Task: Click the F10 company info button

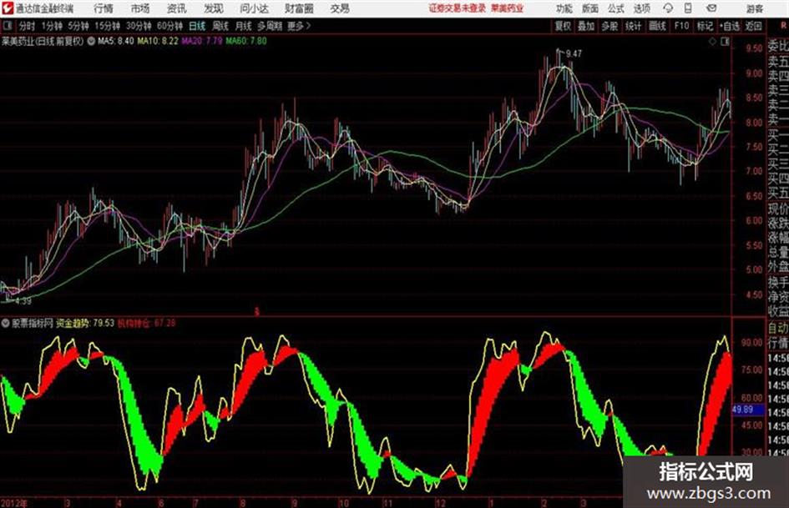Action: pos(681,26)
